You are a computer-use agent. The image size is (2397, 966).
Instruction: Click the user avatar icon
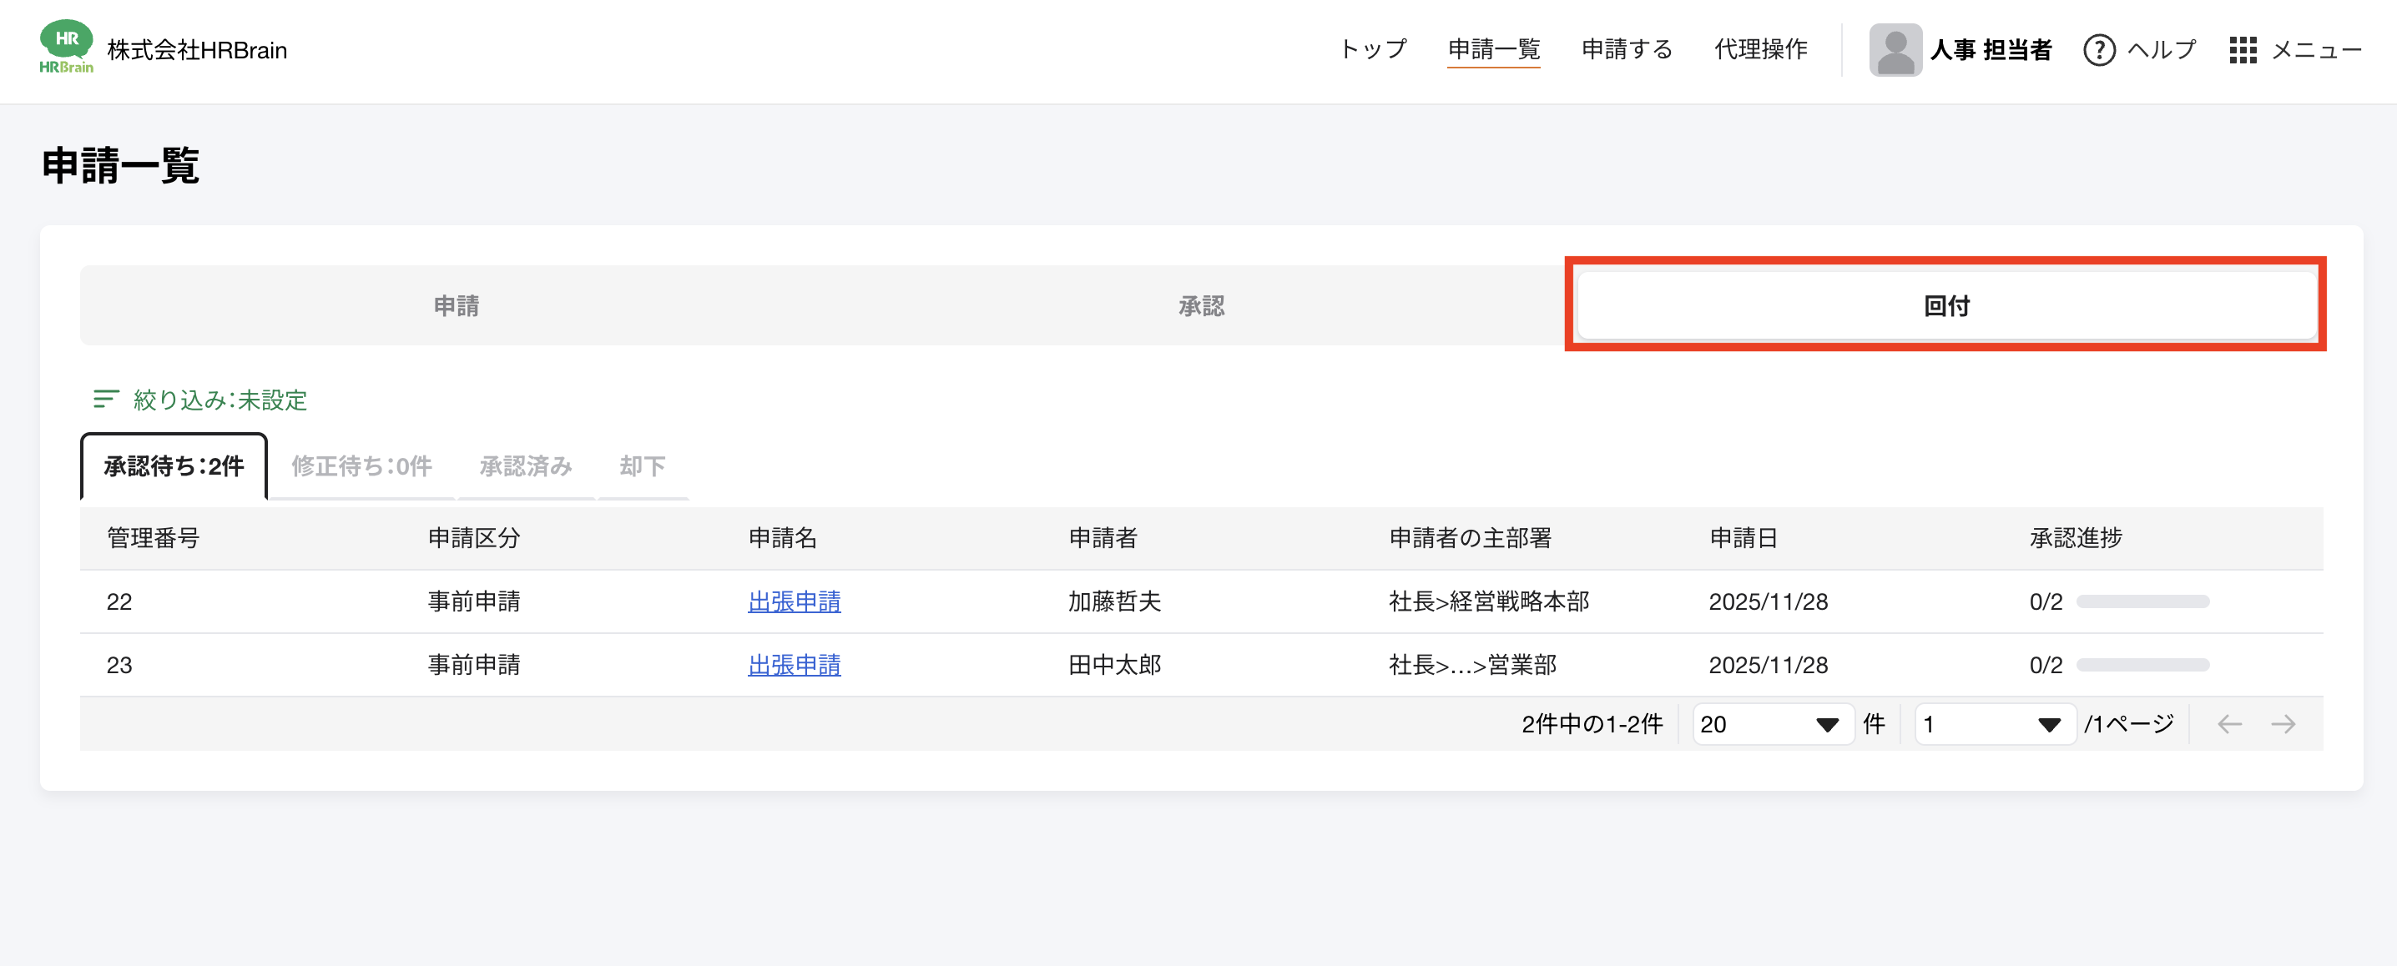click(1895, 49)
